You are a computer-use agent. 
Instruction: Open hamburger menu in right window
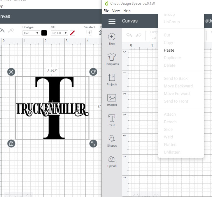tap(112, 21)
